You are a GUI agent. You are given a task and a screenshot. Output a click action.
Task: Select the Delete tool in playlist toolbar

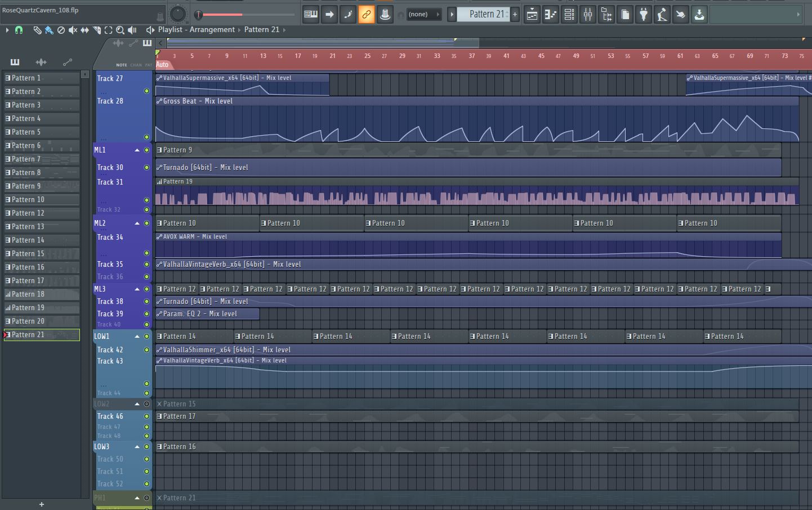[61, 30]
